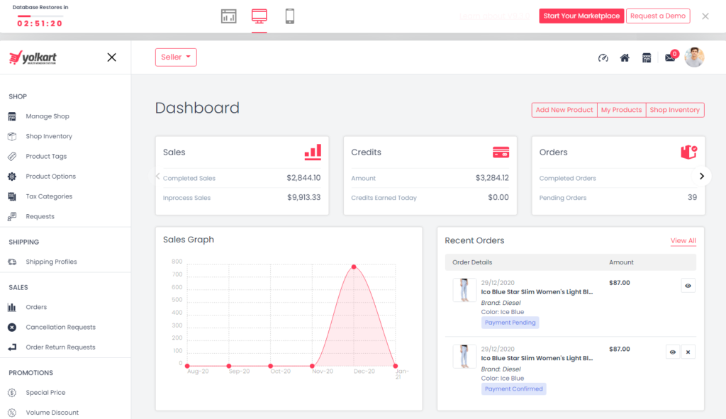Viewport: 726px width, 419px height.
Task: Open the dashboard speedometer icon in header
Action: pyautogui.click(x=603, y=58)
